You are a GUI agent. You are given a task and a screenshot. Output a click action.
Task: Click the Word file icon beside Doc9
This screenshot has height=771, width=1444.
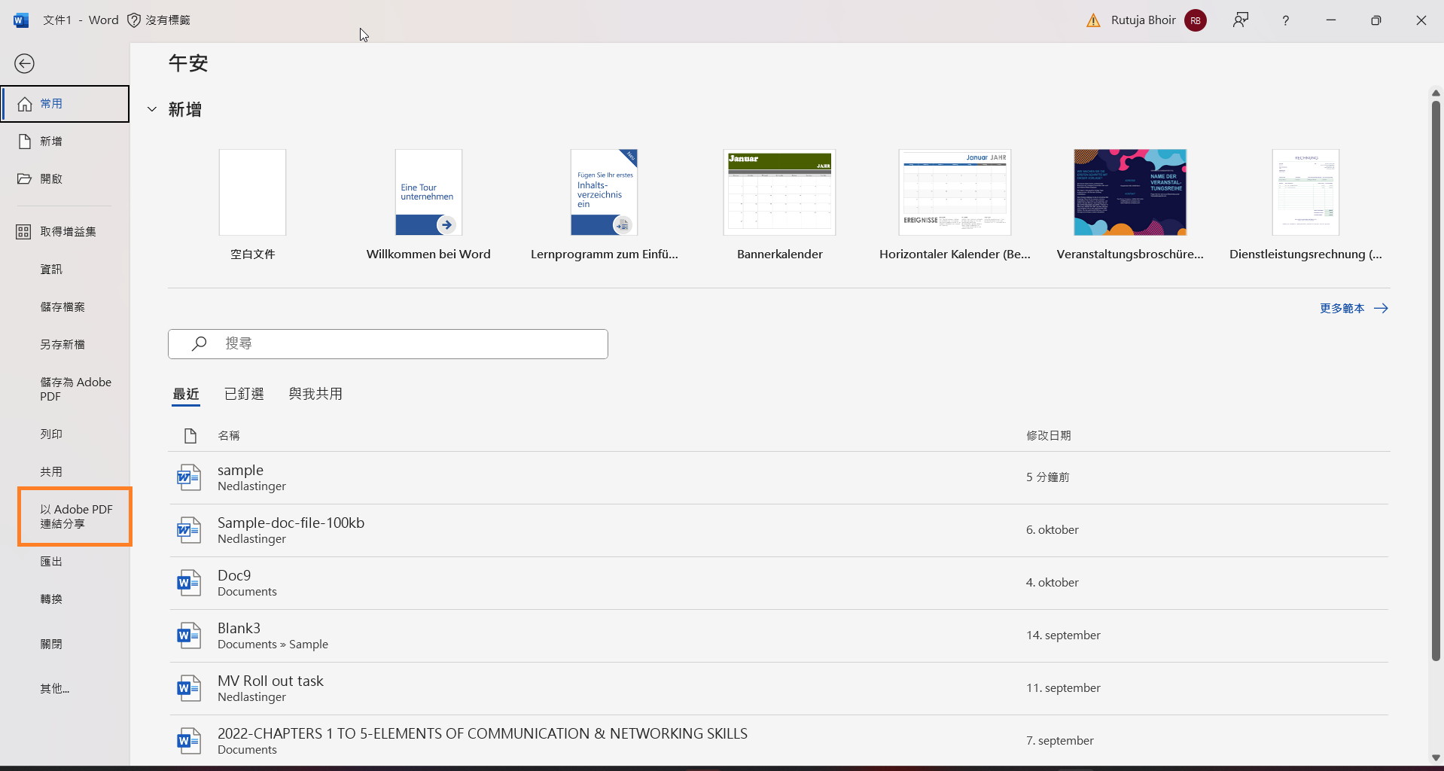[188, 584]
